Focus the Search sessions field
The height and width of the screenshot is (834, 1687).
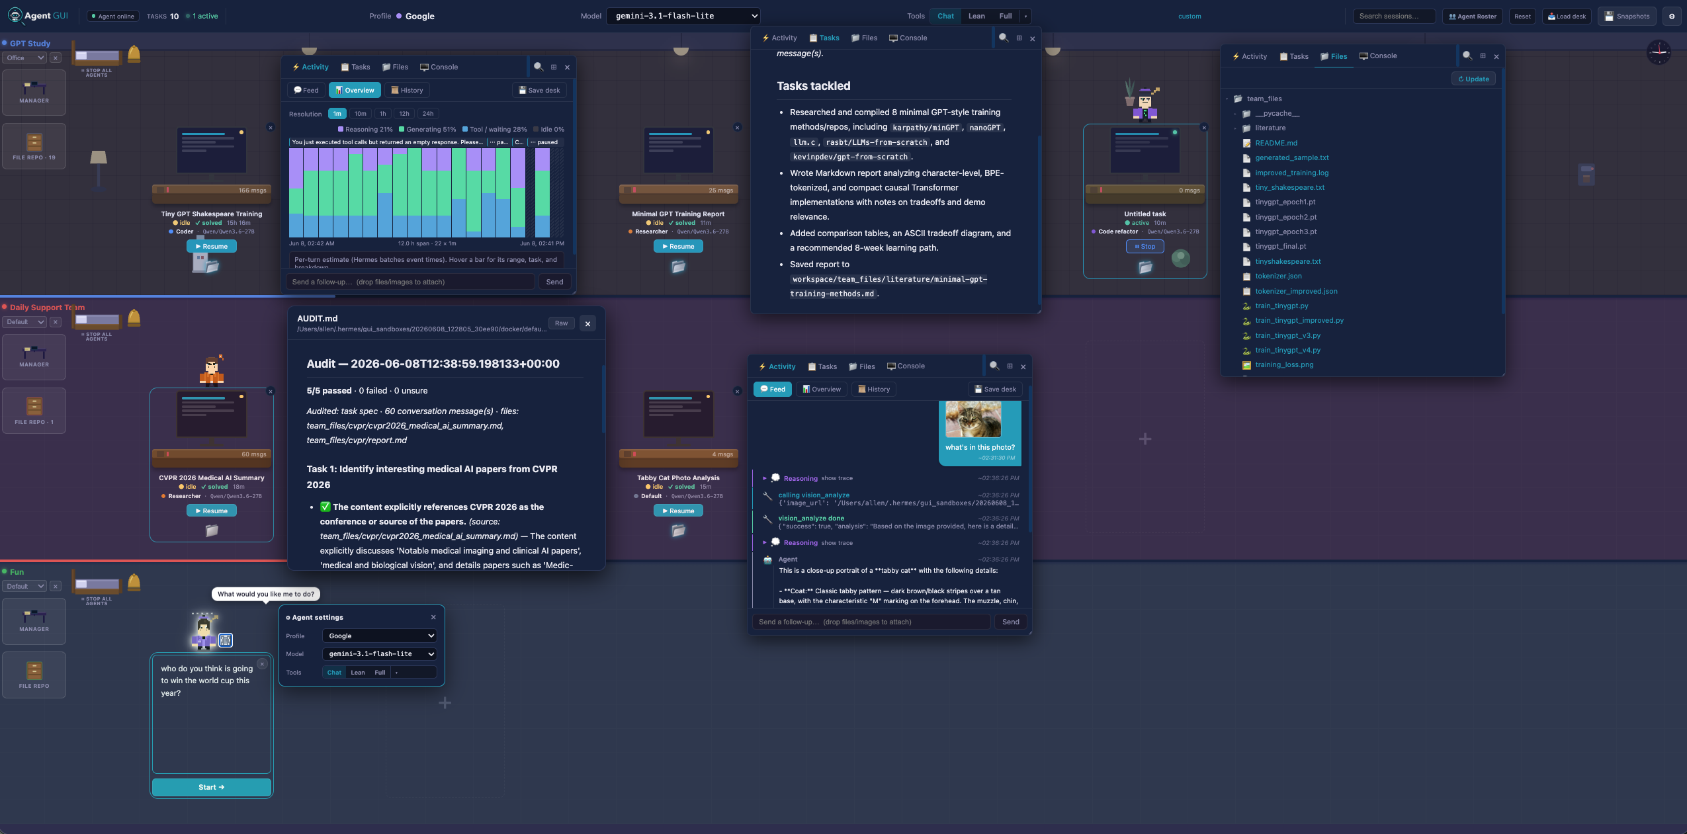[x=1394, y=17]
